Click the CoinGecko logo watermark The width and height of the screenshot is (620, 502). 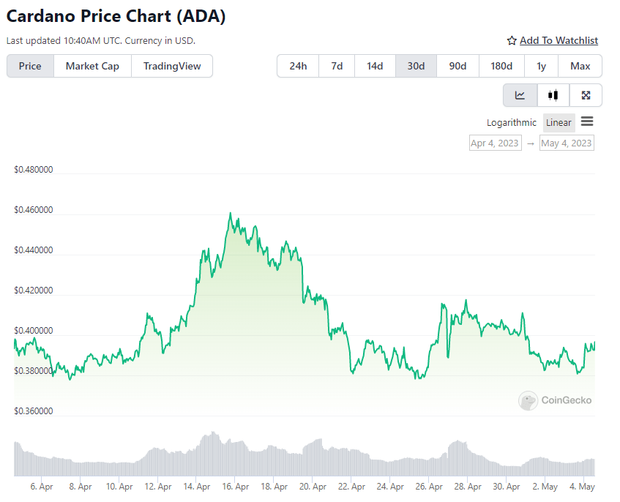point(555,400)
